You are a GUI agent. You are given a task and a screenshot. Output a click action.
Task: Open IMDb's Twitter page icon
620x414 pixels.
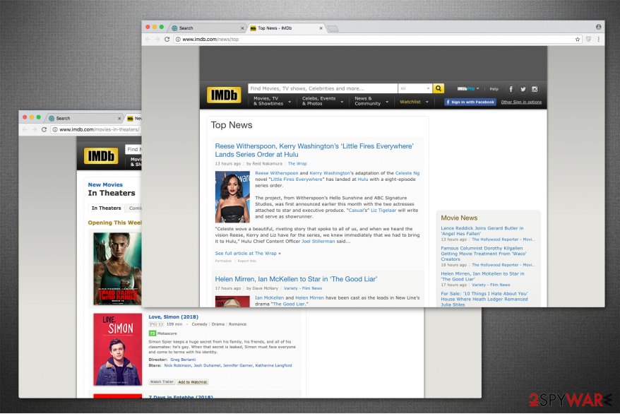[523, 89]
